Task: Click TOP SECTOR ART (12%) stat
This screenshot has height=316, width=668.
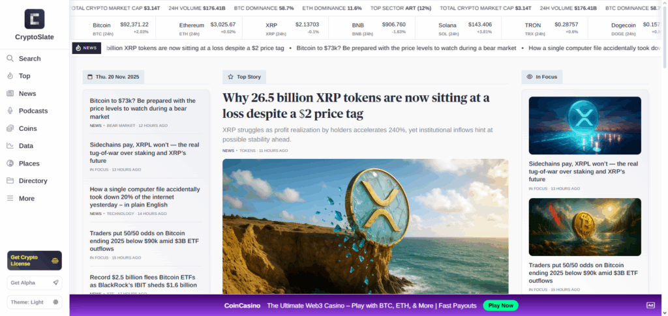Action: pyautogui.click(x=401, y=8)
